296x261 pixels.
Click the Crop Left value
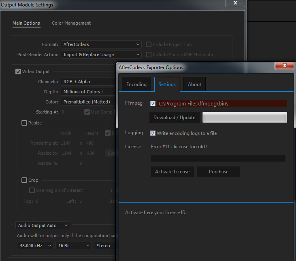81,201
